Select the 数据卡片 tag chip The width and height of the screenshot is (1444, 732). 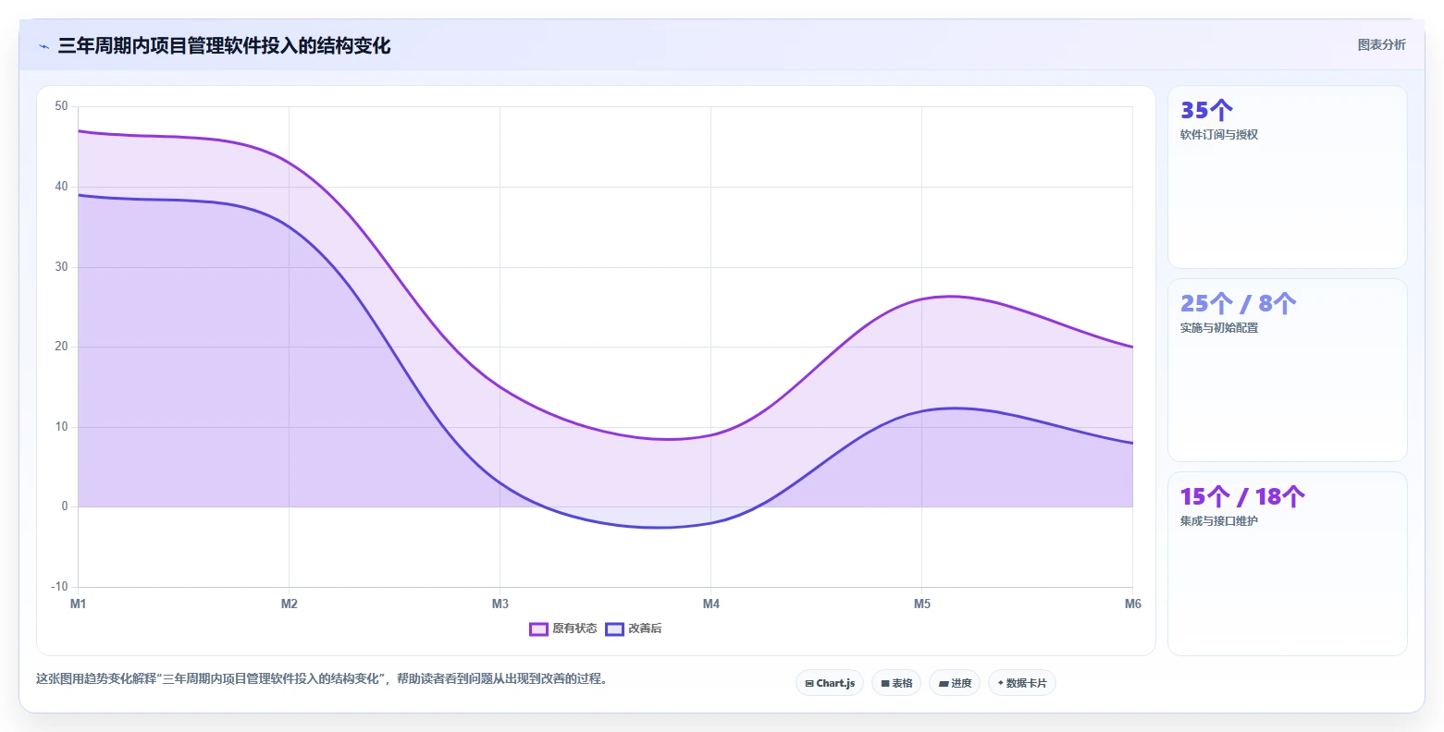(x=1022, y=683)
